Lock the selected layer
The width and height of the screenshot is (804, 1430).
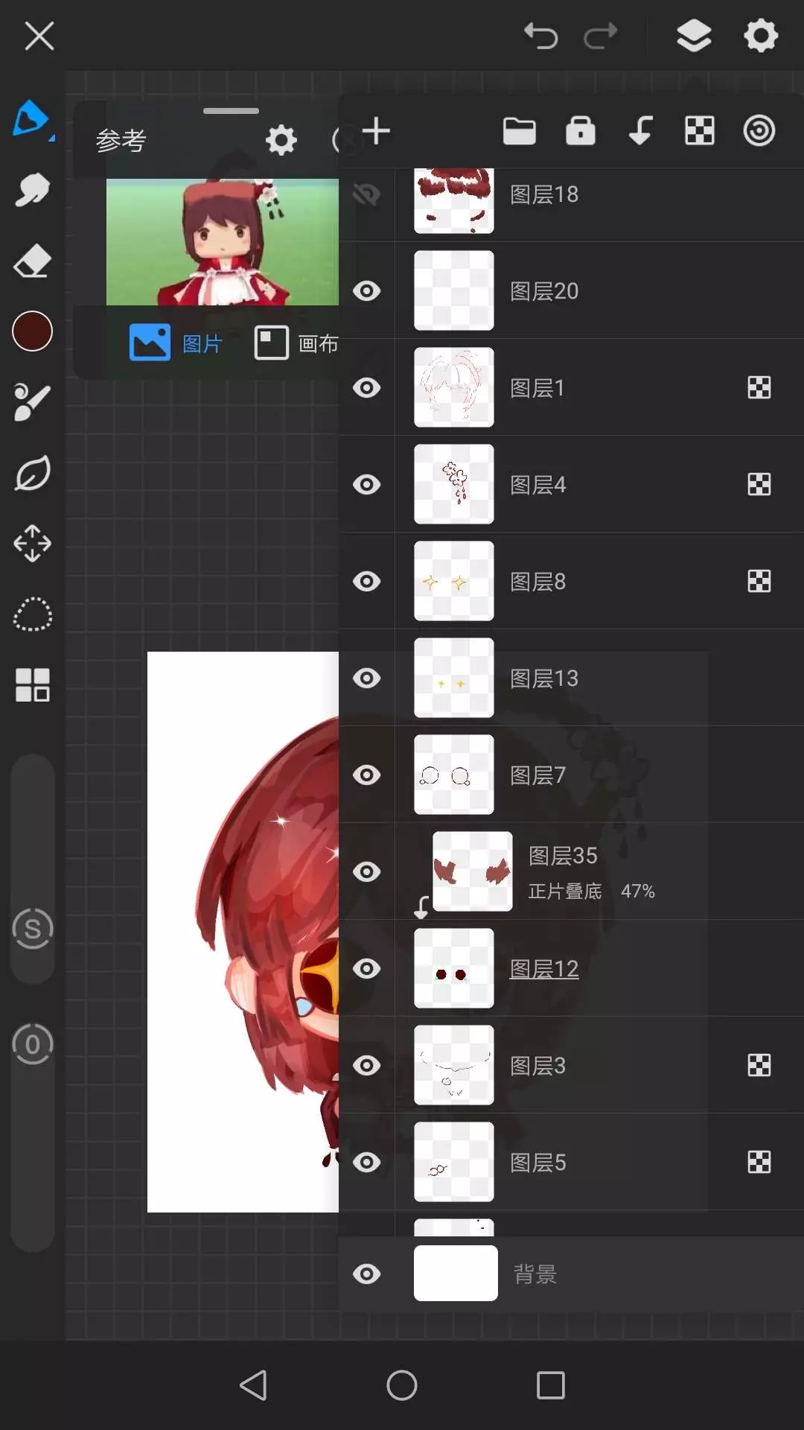point(580,131)
